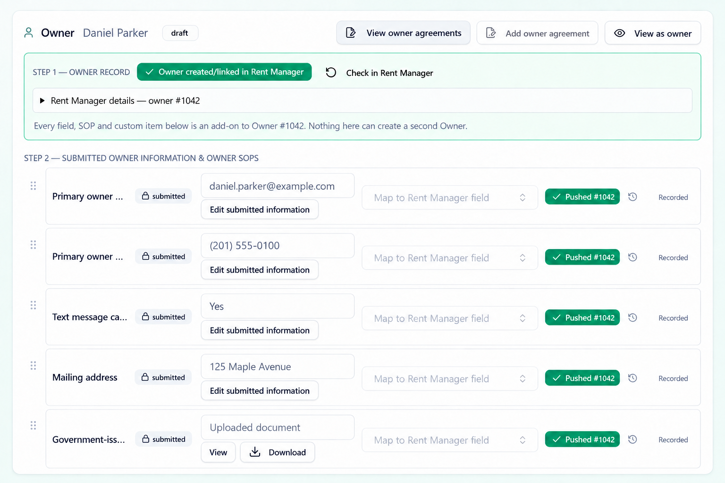Expand Rent Manager details owner #1042
Viewport: 725px width, 483px height.
362,100
